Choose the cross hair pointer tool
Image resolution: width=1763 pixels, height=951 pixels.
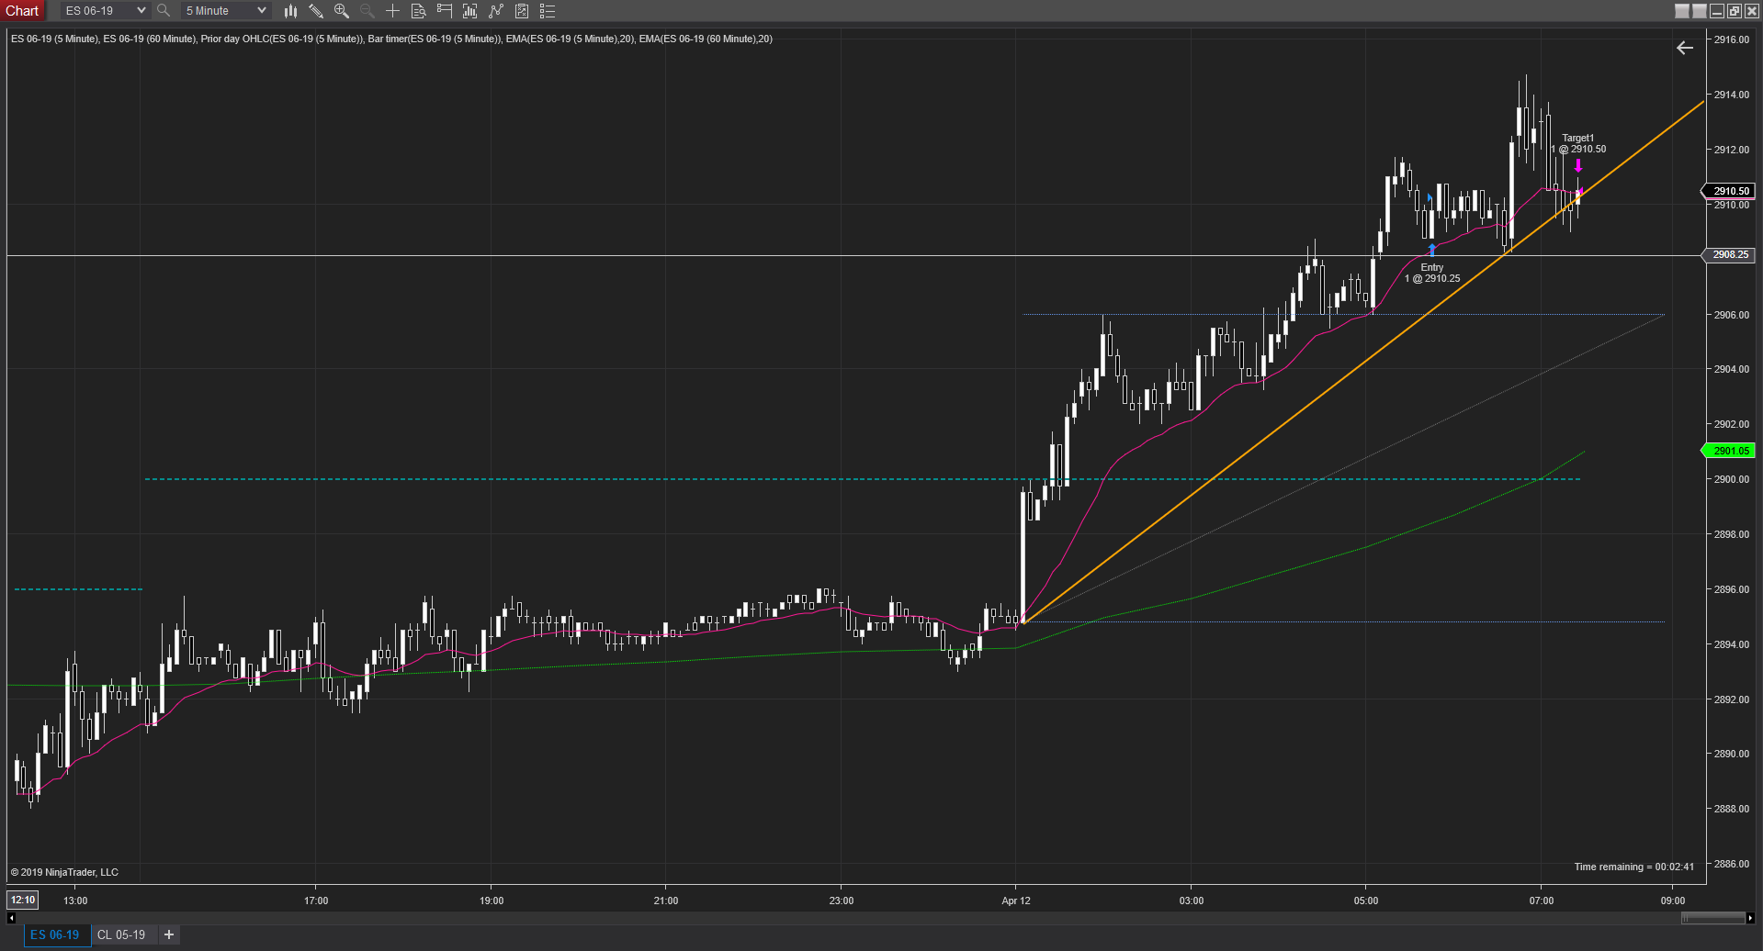(393, 11)
